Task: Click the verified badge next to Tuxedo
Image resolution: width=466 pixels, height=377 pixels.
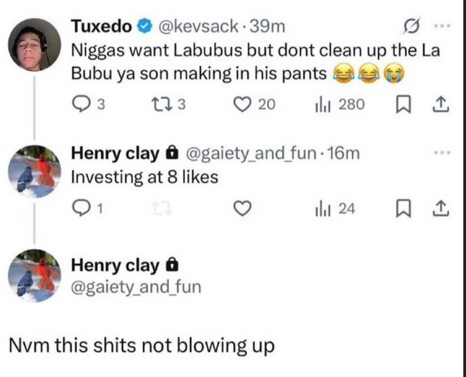Action: pyautogui.click(x=143, y=27)
